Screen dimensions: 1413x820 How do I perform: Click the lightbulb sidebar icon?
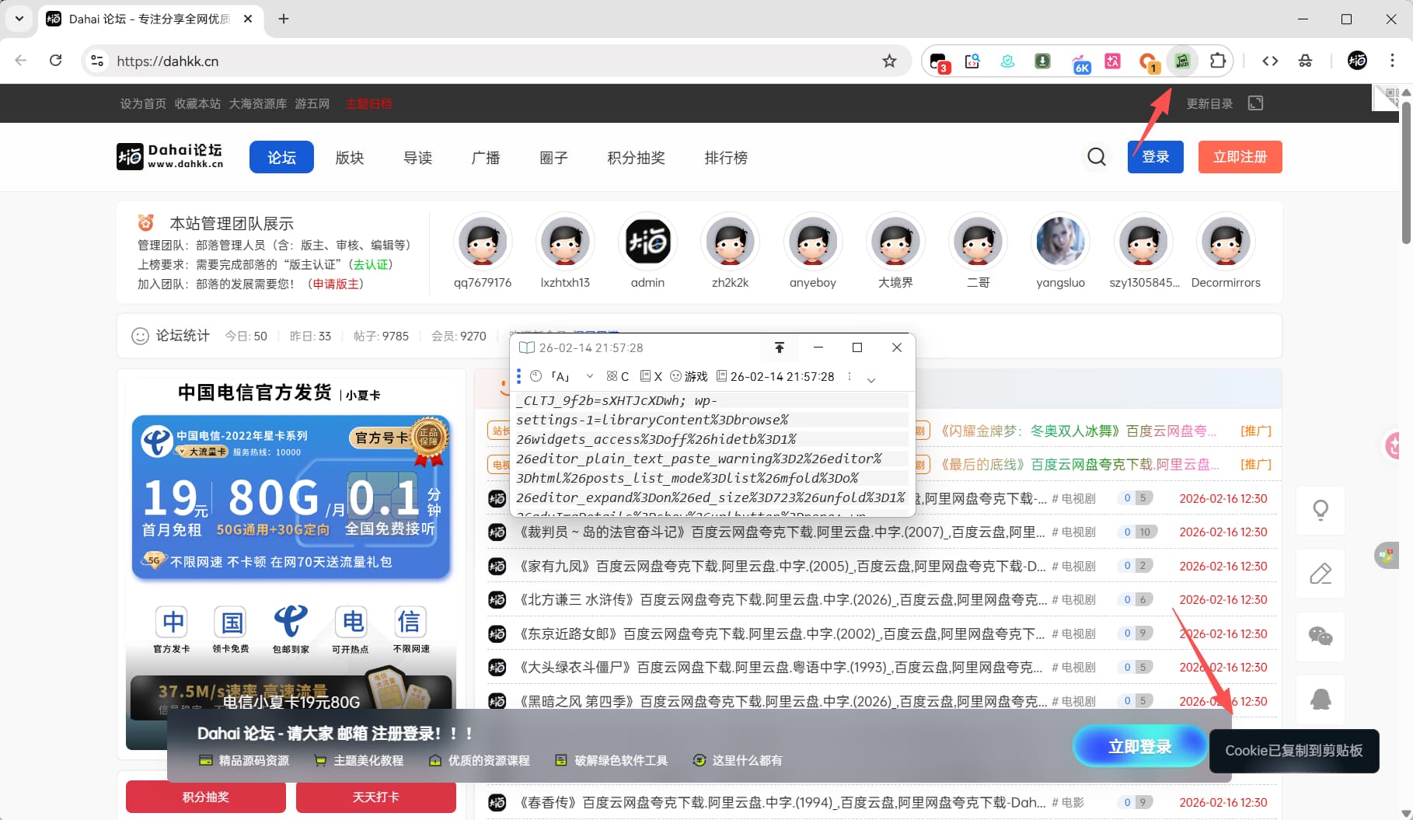click(x=1321, y=510)
